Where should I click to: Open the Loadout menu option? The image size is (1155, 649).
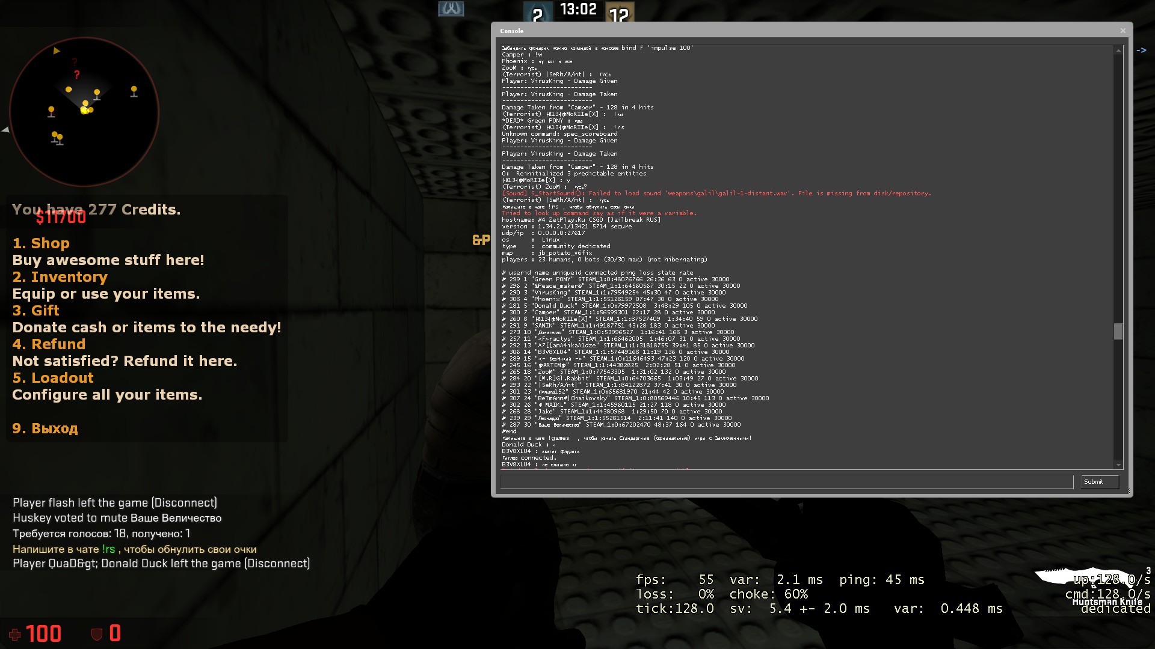pos(53,378)
